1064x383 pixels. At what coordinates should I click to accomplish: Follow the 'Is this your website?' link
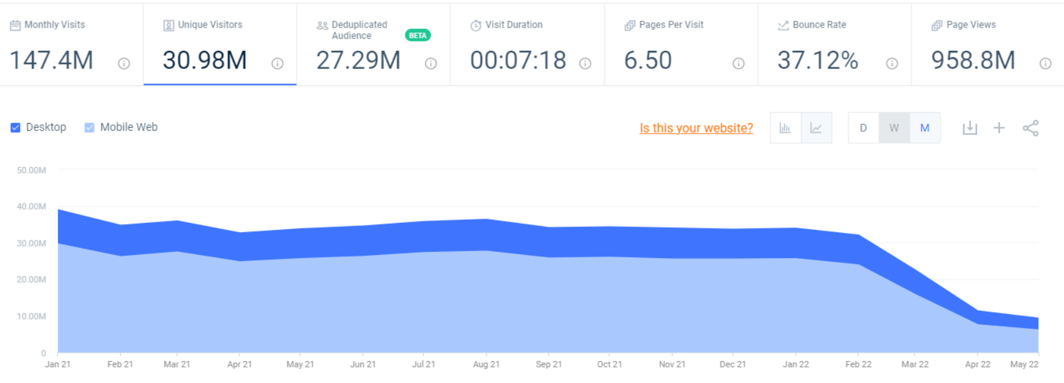coord(696,128)
